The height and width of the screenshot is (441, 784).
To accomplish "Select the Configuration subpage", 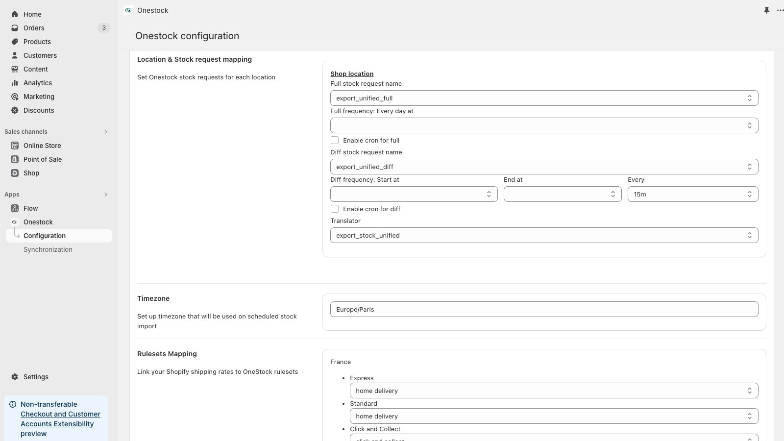I will click(59, 236).
